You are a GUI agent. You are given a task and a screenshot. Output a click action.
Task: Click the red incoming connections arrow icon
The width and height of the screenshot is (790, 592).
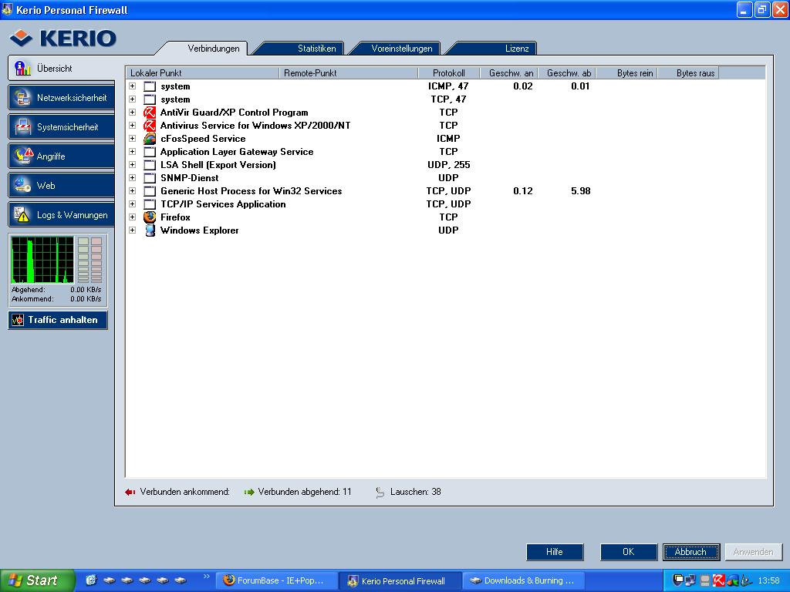pos(130,492)
